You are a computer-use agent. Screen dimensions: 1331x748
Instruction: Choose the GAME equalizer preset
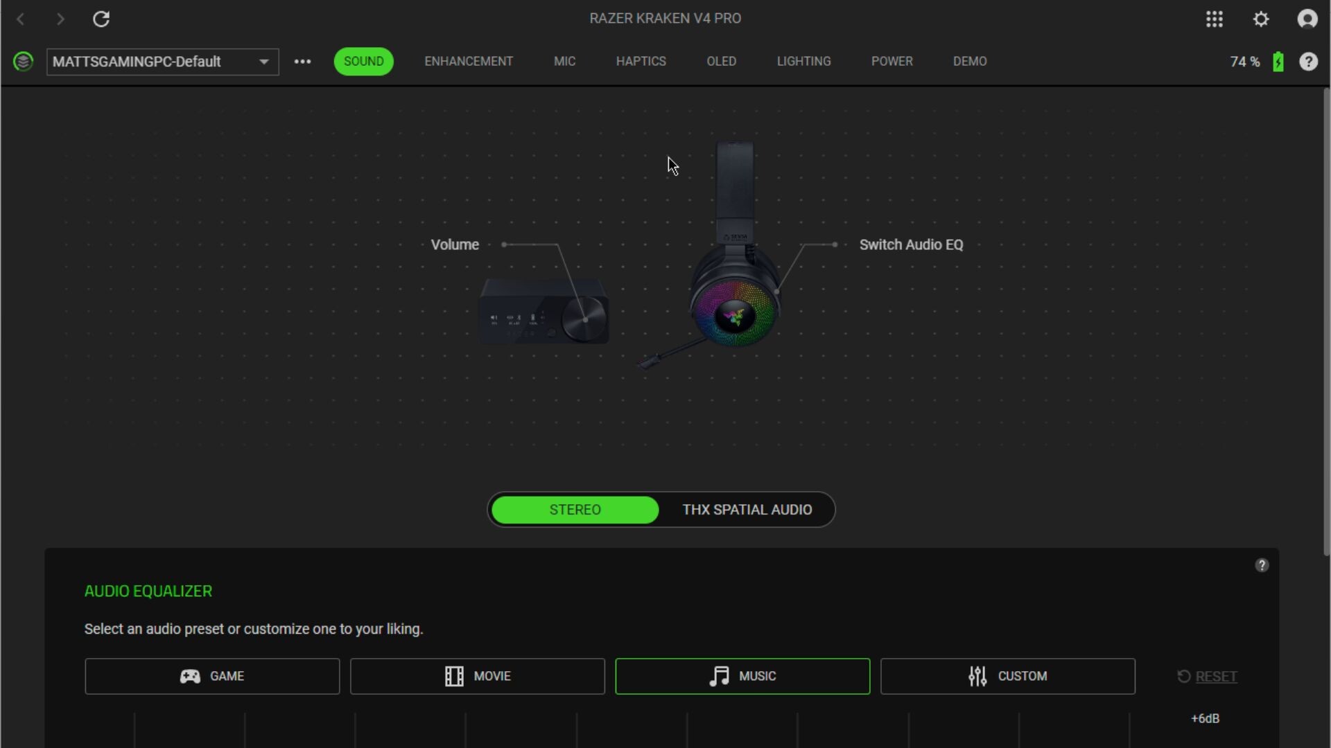click(x=212, y=676)
